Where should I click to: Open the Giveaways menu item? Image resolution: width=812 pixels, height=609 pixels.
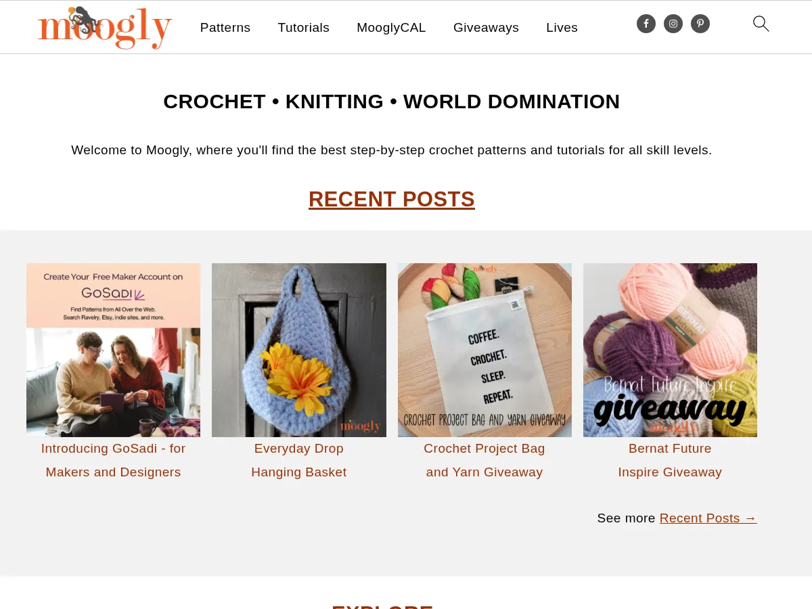(x=486, y=28)
